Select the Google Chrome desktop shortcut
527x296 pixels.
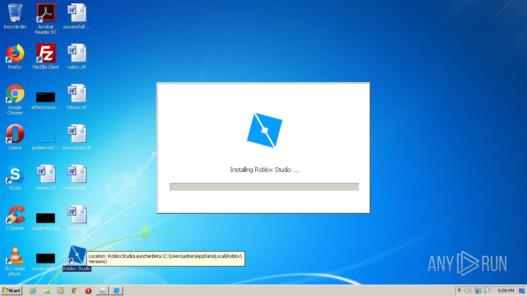tap(15, 99)
